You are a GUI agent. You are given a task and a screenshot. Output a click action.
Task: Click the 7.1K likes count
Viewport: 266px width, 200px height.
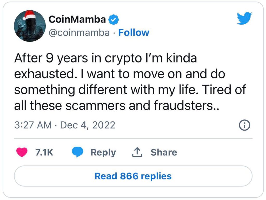click(44, 152)
